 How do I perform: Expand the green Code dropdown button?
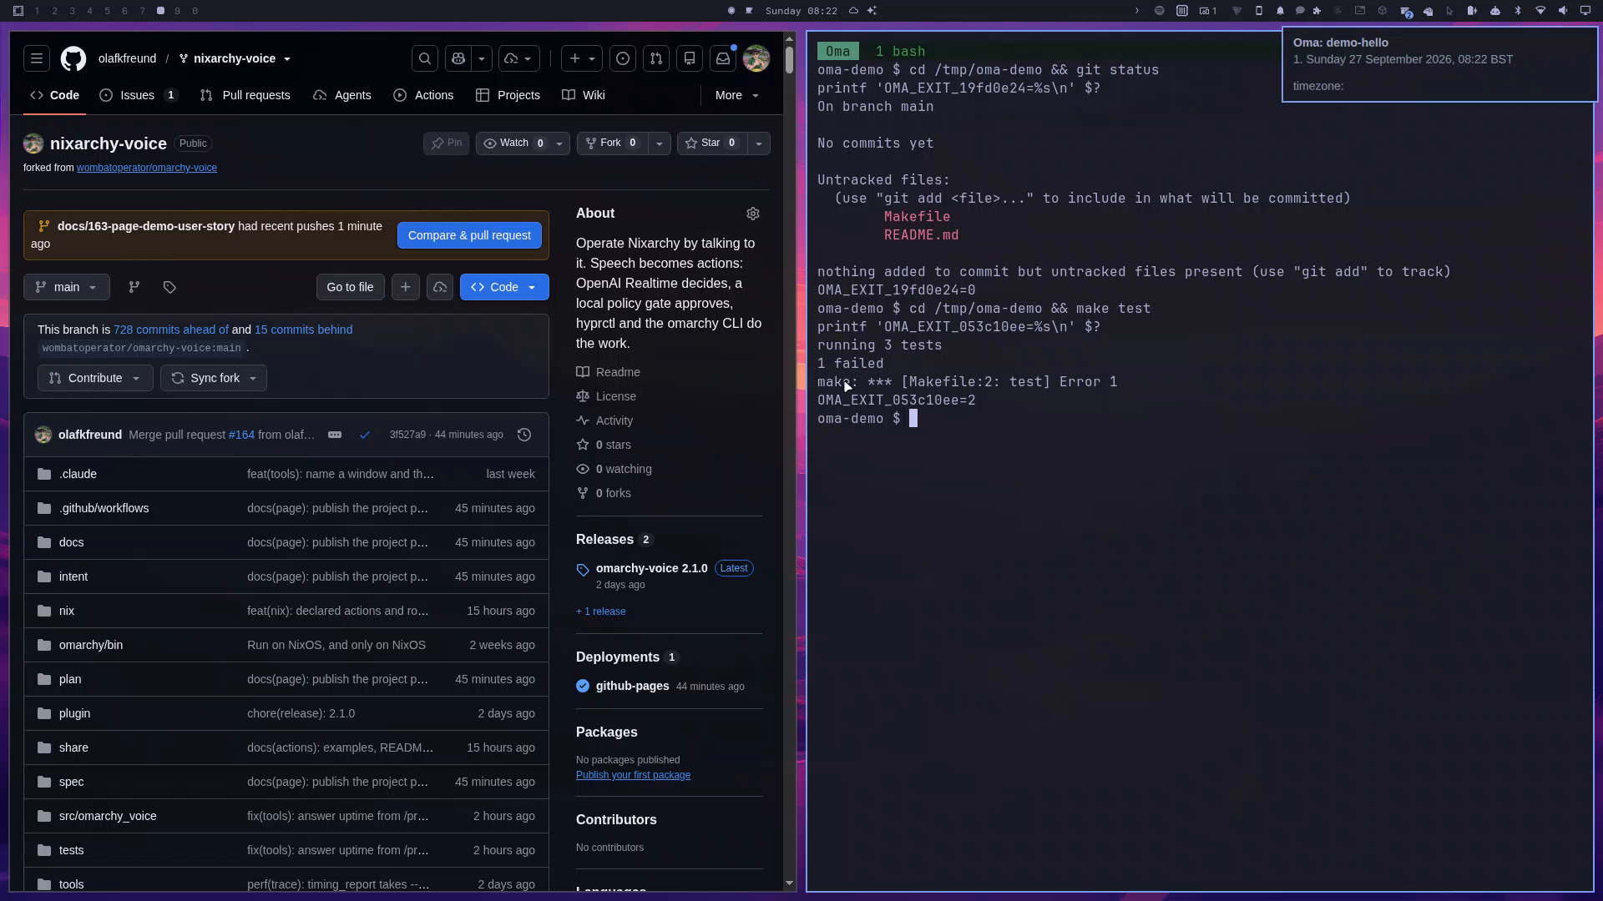point(504,287)
